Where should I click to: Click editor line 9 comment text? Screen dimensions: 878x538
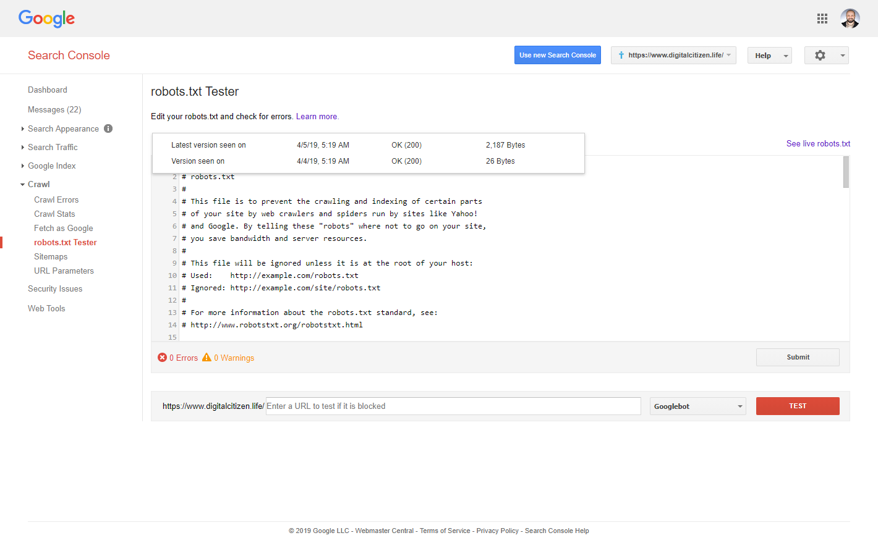[x=328, y=263]
